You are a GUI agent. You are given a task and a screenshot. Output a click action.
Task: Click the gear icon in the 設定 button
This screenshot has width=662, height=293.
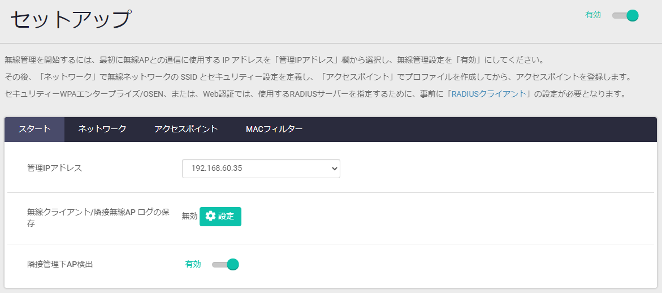(x=210, y=216)
